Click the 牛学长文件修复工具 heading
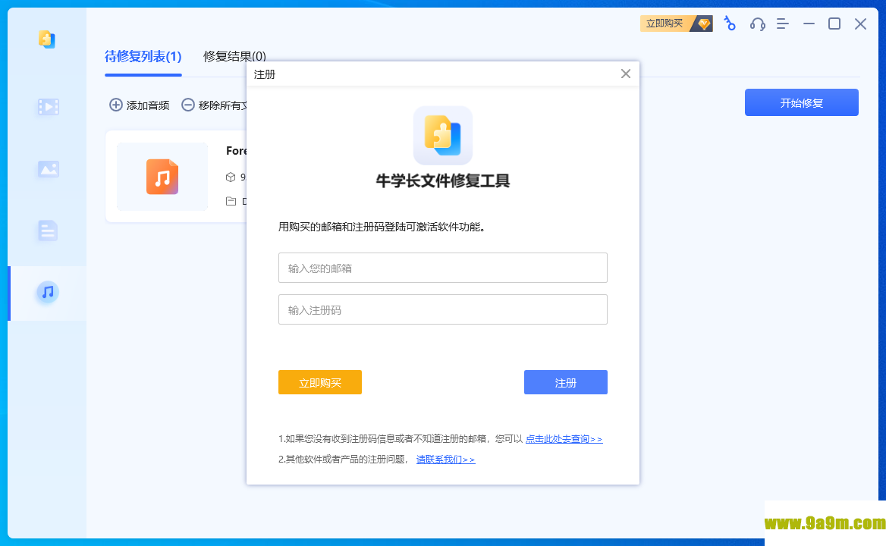 coord(442,180)
